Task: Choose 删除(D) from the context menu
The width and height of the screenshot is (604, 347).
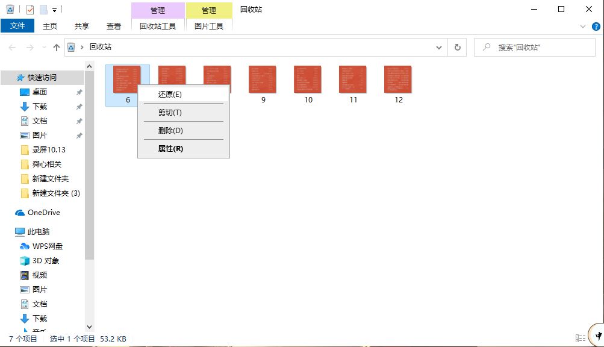Action: pos(183,130)
